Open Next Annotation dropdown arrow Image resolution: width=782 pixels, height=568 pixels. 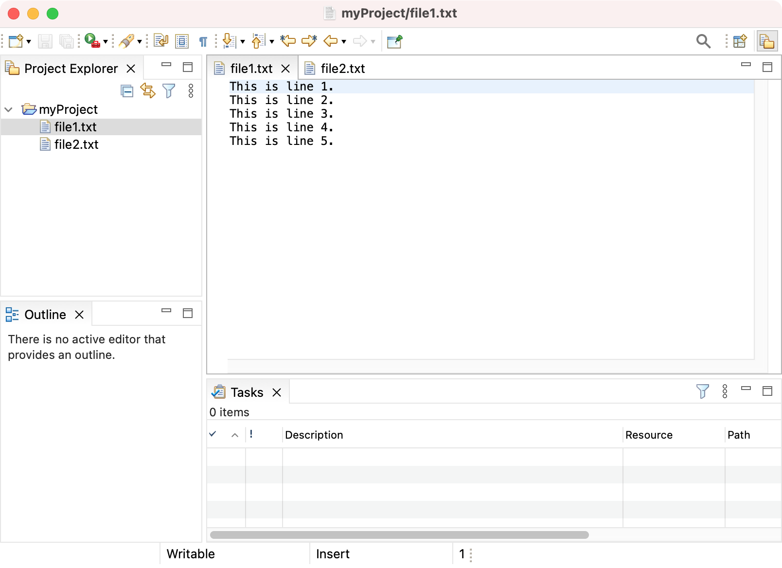click(x=243, y=42)
